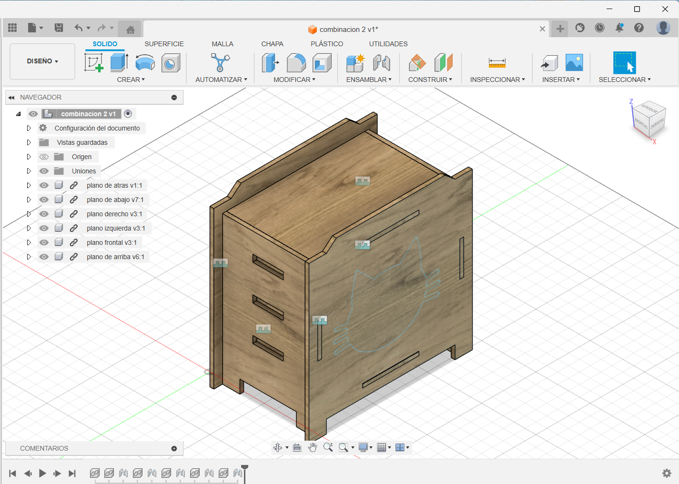Image resolution: width=679 pixels, height=484 pixels.
Task: Select the Fillet tool
Action: [296, 62]
